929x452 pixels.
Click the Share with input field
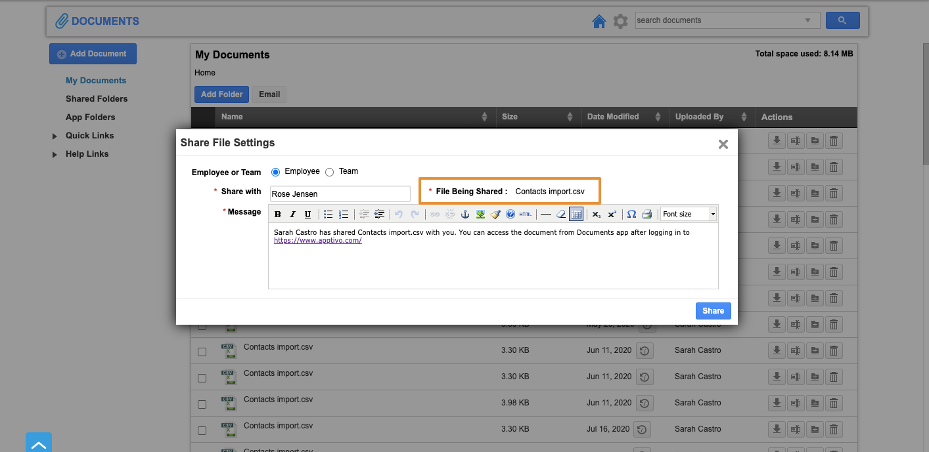pyautogui.click(x=340, y=194)
